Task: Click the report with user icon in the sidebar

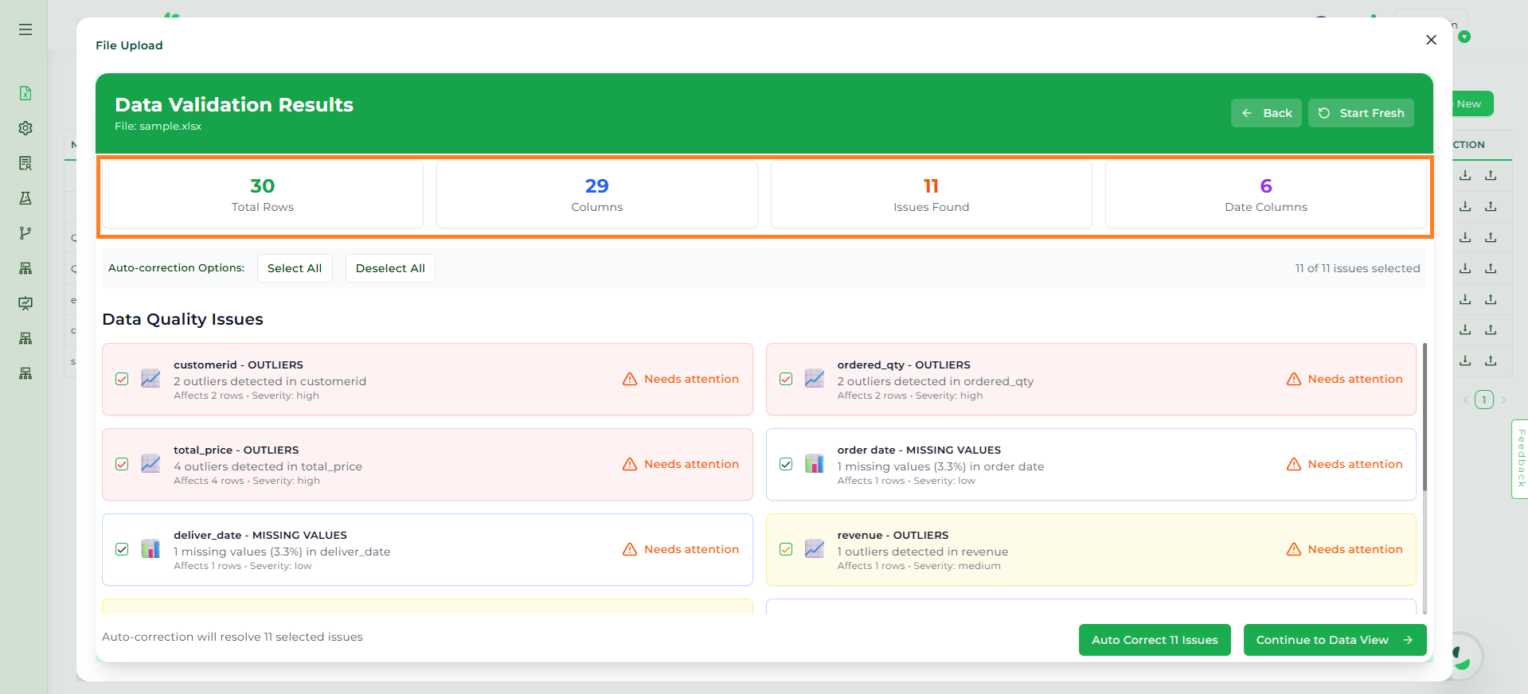Action: 25,163
